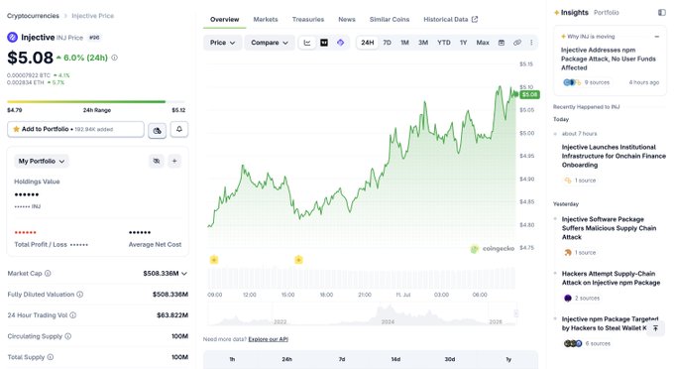Open the Treasuries tab
674x369 pixels.
click(x=308, y=20)
